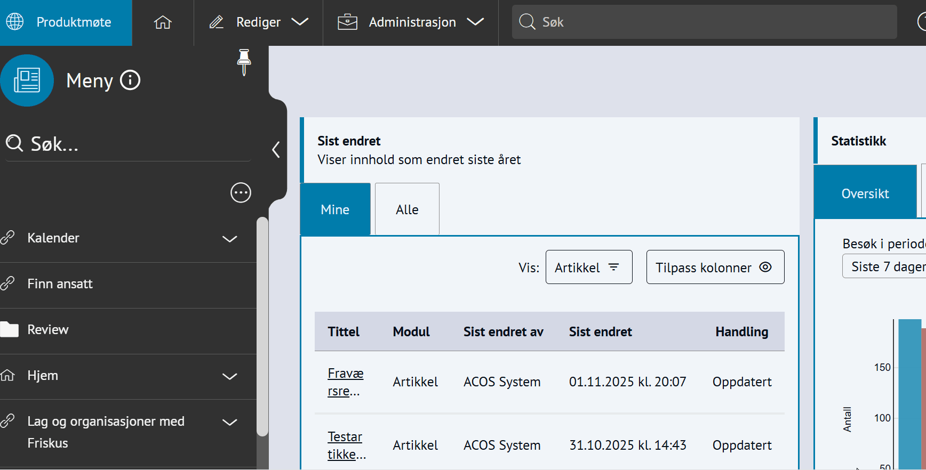Screen dimensions: 926x470
Task: Expand the Kalender menu item
Action: point(229,239)
